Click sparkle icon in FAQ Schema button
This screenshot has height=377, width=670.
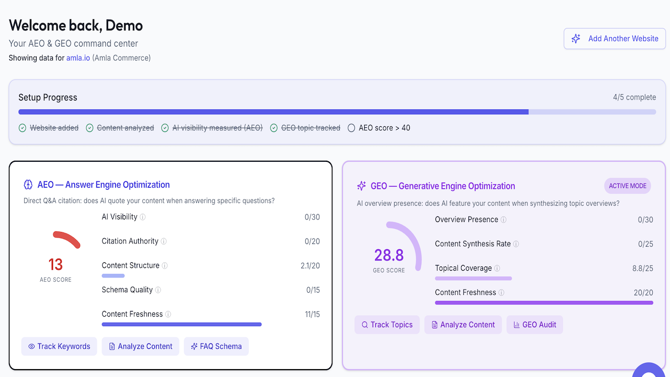[194, 347]
